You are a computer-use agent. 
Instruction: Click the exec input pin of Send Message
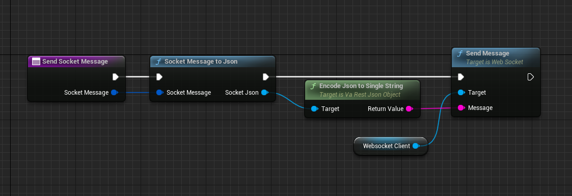tap(461, 77)
